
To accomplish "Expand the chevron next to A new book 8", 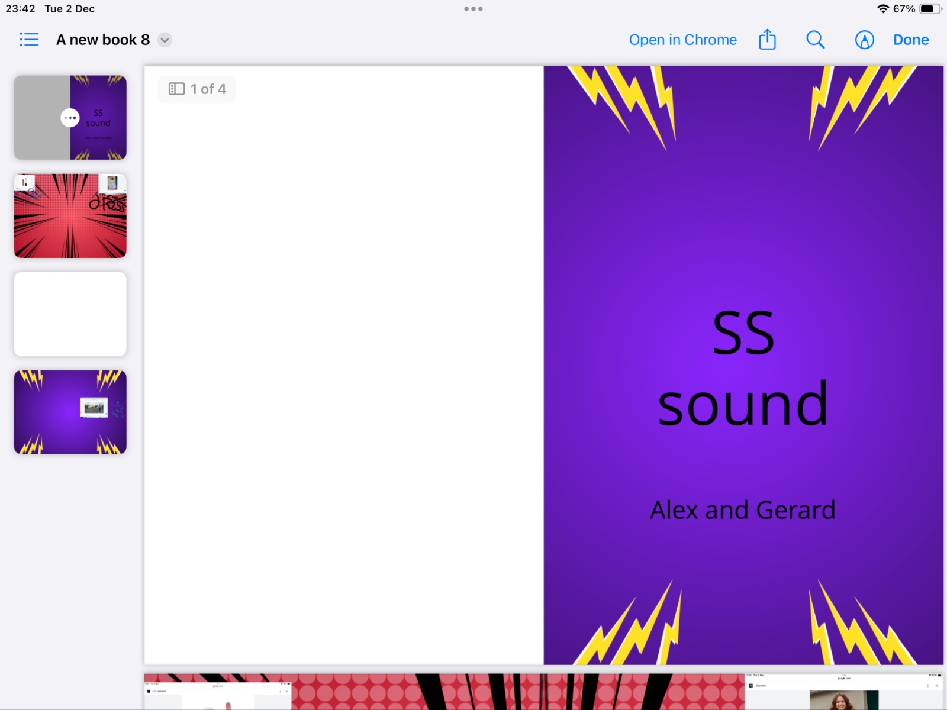I will [x=165, y=40].
